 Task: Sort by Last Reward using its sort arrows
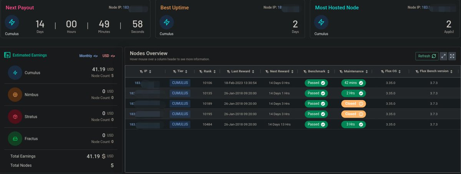coord(254,71)
